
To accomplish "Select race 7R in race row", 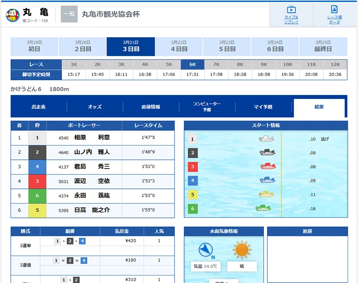I will click(216, 64).
